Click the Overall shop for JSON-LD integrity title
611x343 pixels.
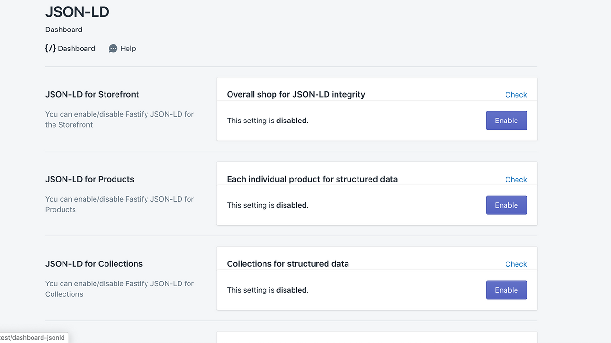pos(296,94)
